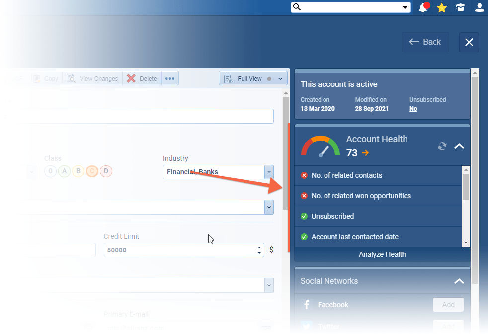Select class rating D
Viewport: 488px width, 334px height.
pos(106,171)
